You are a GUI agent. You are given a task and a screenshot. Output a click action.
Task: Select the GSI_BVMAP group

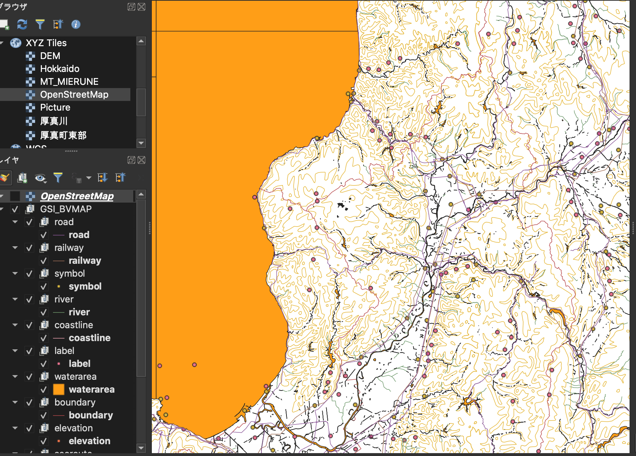66,209
